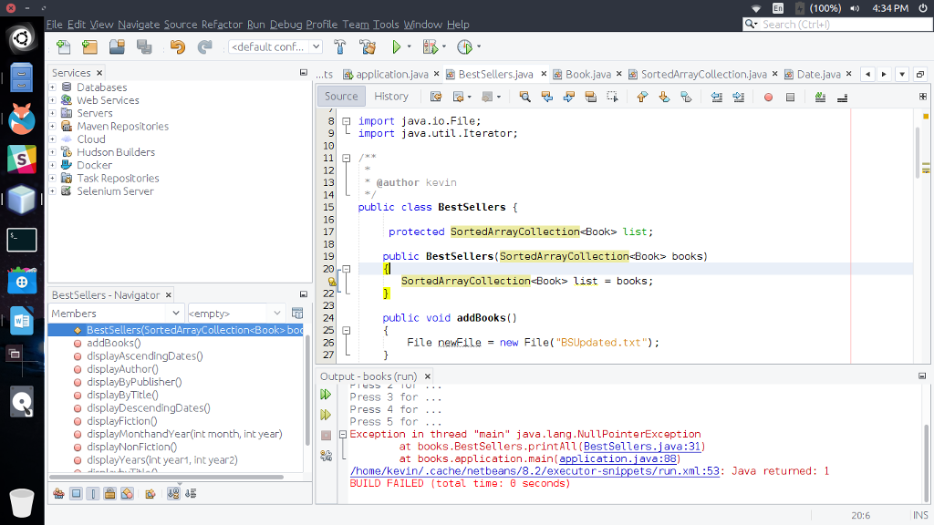
Task: Click the BestSellers.java:31 stack trace link
Action: (642, 447)
